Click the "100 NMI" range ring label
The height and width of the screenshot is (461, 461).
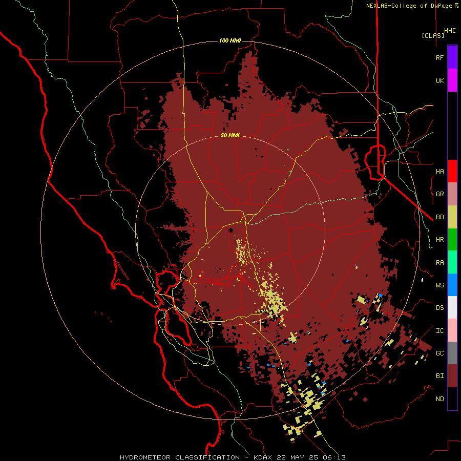pyautogui.click(x=230, y=40)
